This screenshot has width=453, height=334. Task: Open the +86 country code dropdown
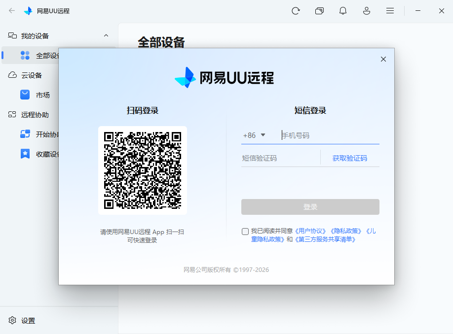254,135
